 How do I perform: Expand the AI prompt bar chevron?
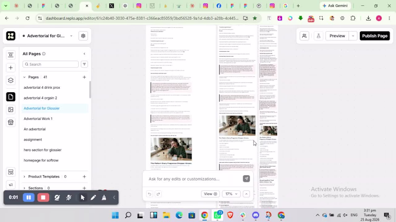246,194
